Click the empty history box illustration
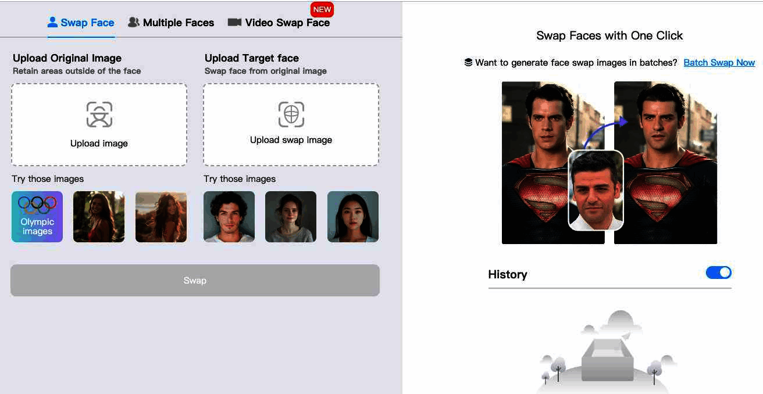The width and height of the screenshot is (763, 394). [x=608, y=353]
